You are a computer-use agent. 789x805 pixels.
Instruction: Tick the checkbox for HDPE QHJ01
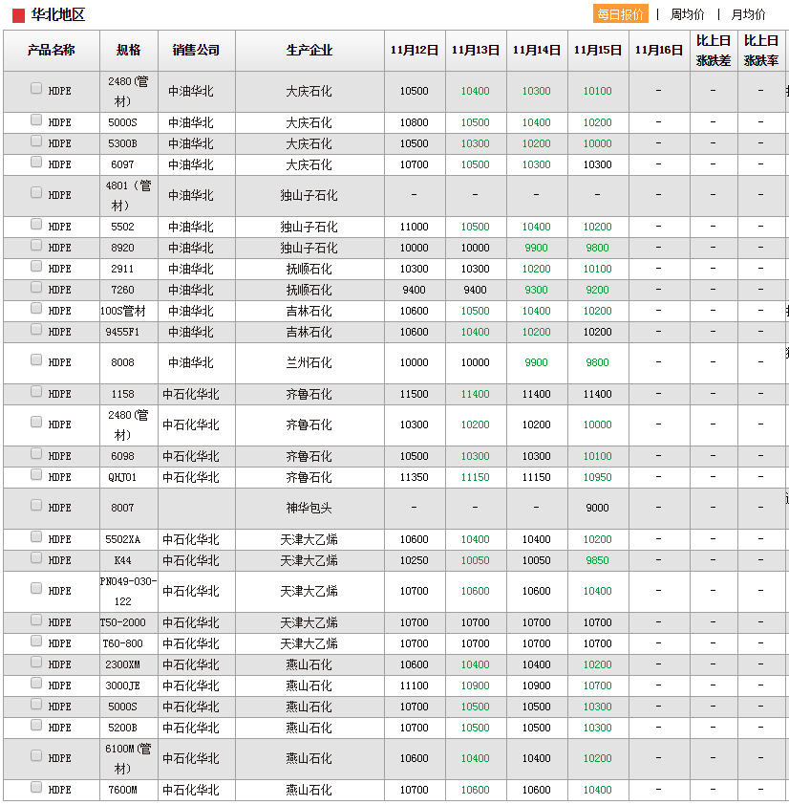[36, 474]
